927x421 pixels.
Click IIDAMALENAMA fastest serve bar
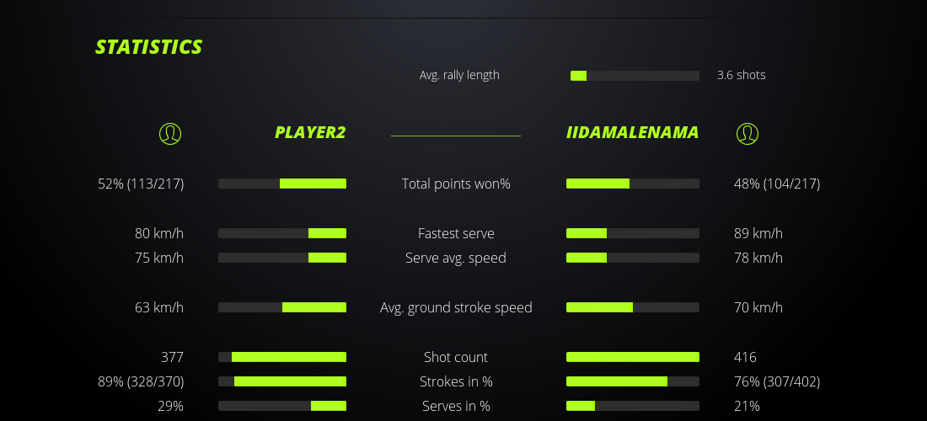(x=633, y=233)
